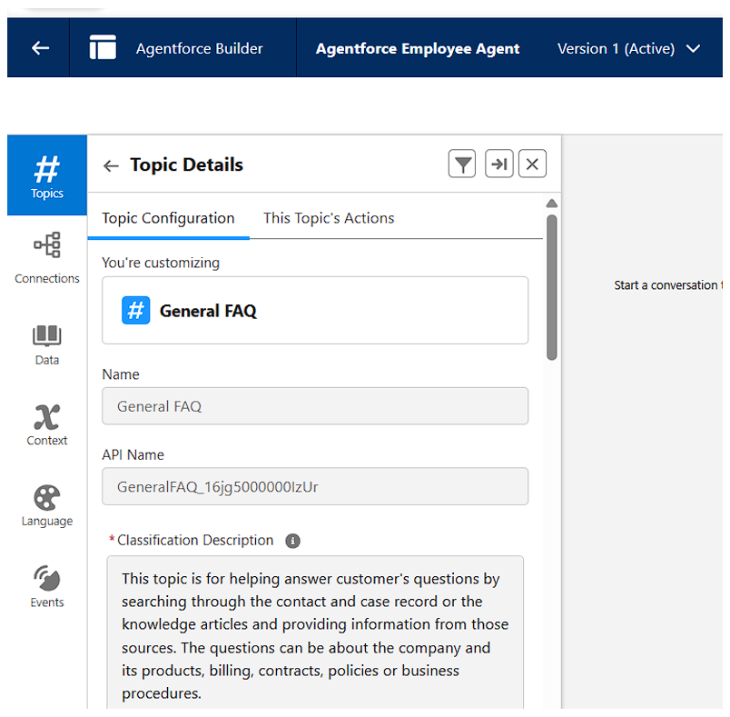Open the Context variables panel
730x717 pixels.
47,424
